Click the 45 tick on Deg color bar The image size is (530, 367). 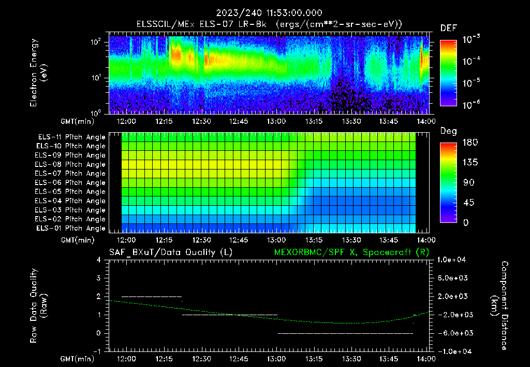tap(469, 203)
